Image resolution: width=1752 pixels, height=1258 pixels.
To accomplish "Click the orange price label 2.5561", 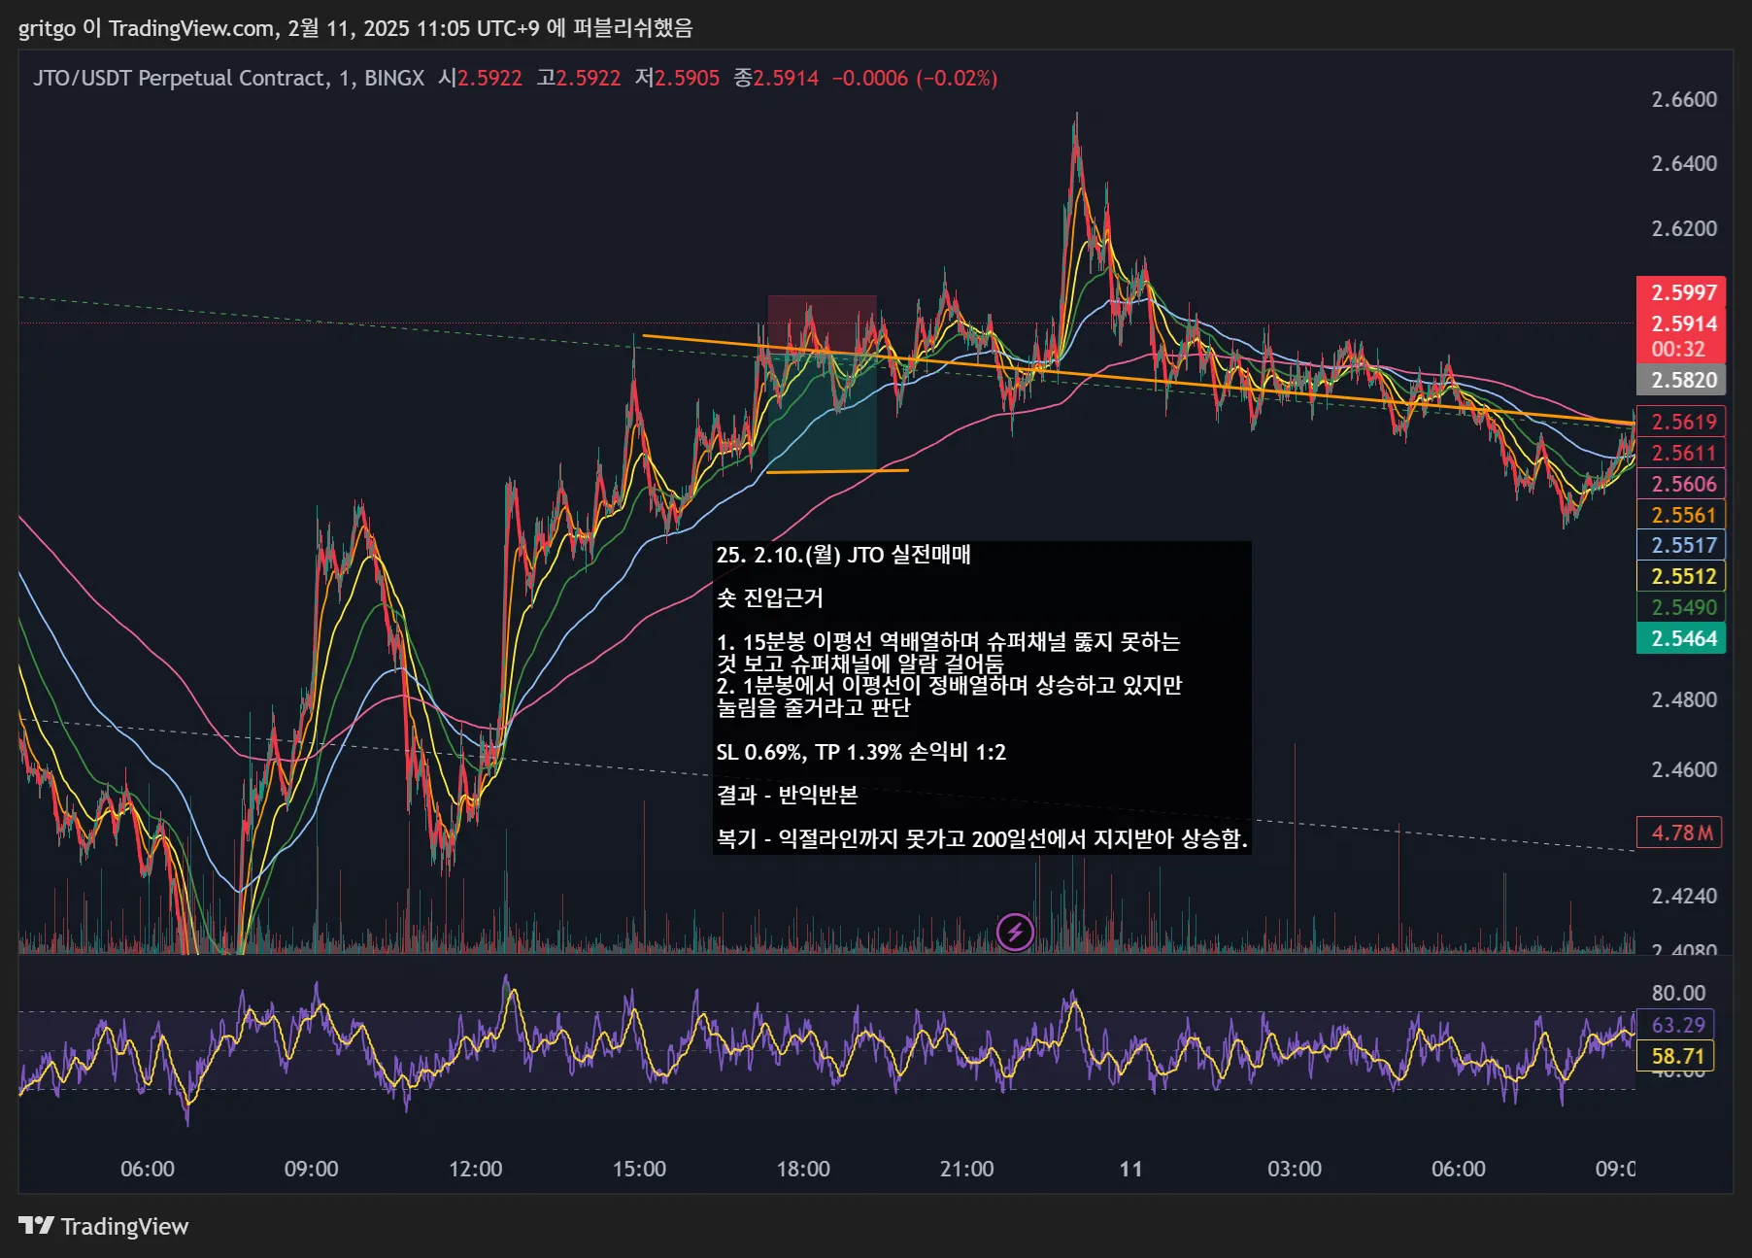I will [1682, 515].
